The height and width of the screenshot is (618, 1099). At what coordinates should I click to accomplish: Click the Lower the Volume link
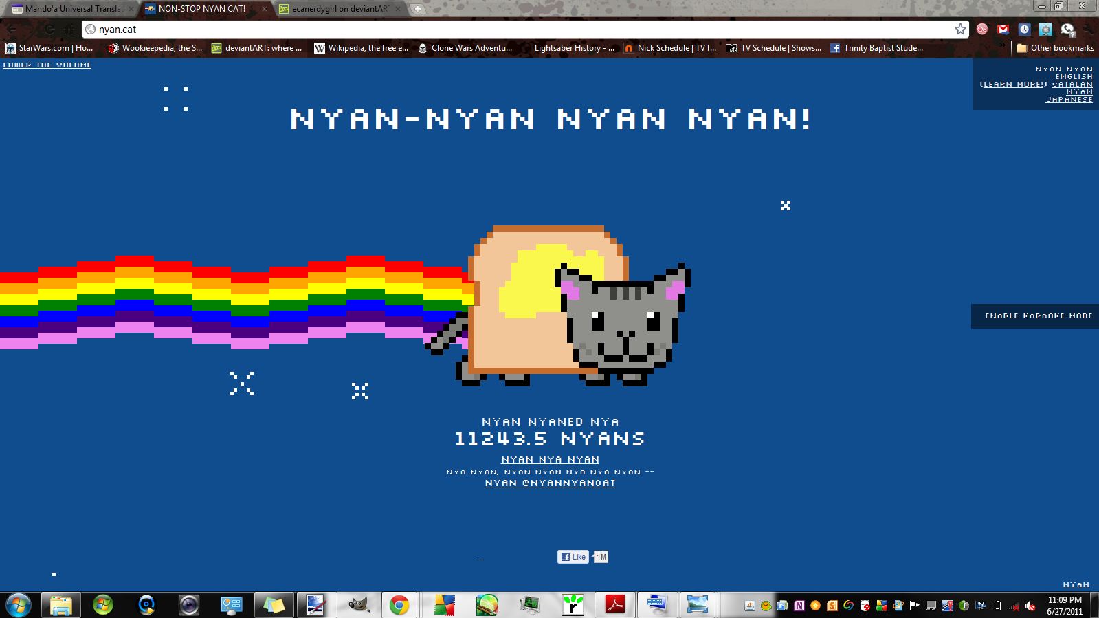[x=47, y=65]
